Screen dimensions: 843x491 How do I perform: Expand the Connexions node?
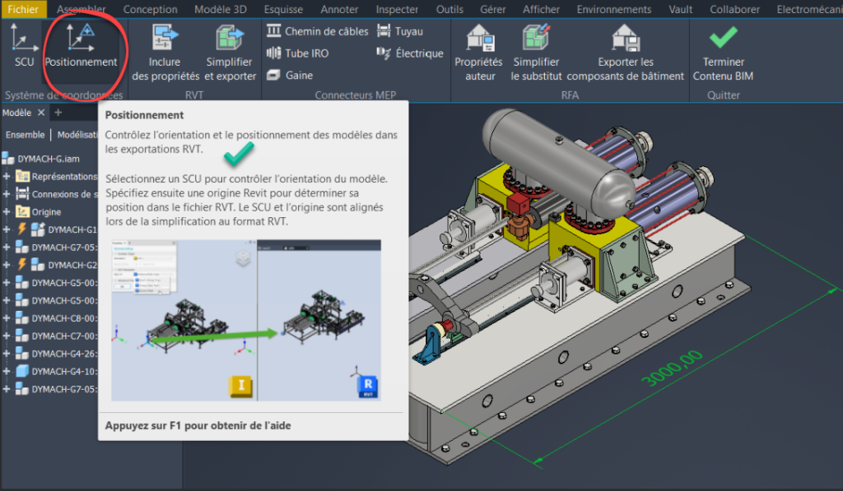click(7, 194)
